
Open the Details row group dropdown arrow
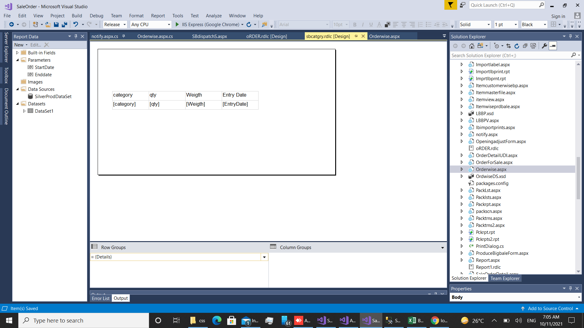(264, 257)
